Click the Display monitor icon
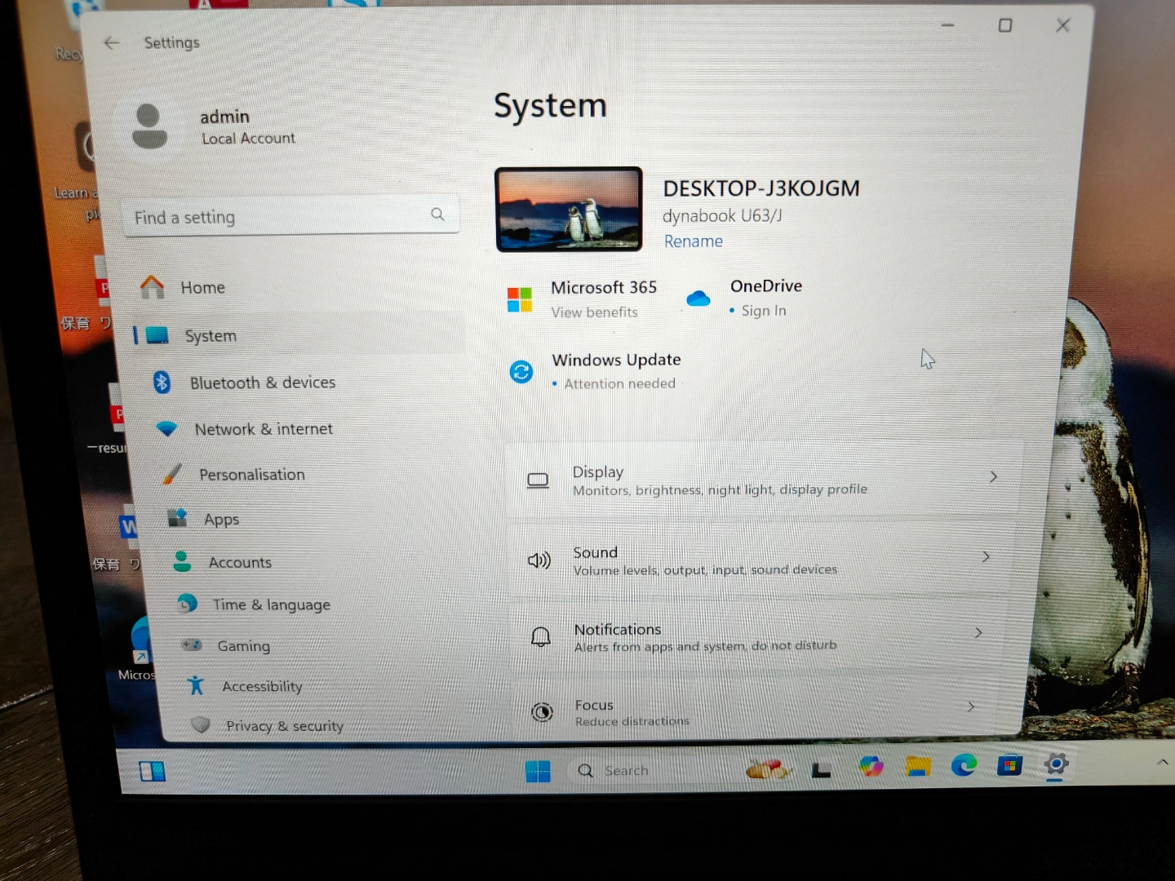The width and height of the screenshot is (1175, 881). tap(538, 480)
